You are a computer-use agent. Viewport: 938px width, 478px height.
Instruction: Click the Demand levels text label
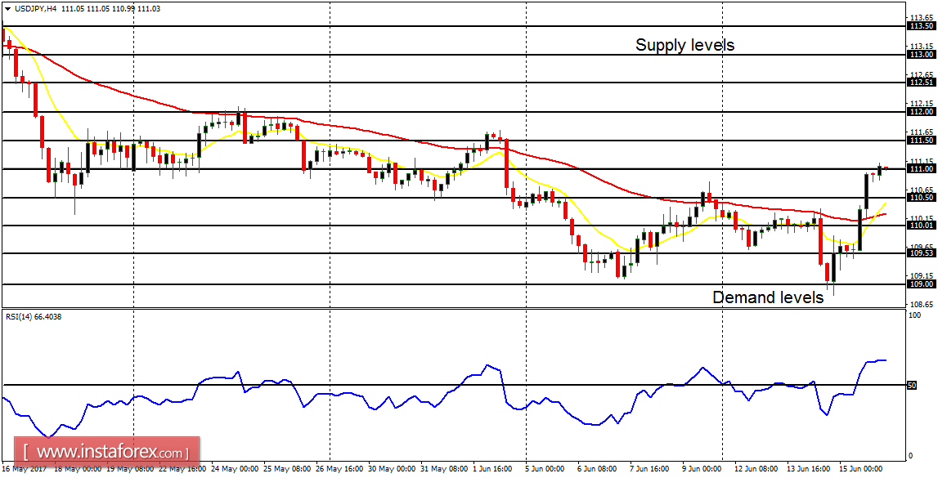click(x=768, y=297)
